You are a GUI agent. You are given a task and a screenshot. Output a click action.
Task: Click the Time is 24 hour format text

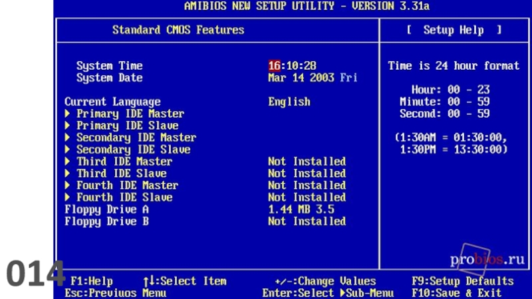[454, 65]
